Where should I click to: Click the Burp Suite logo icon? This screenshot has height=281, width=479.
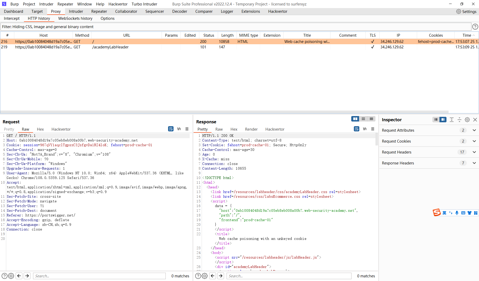click(4, 4)
